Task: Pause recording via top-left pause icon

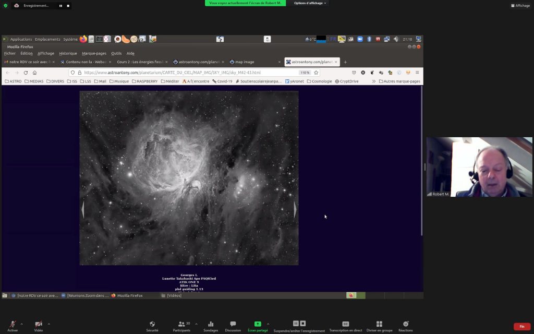Action: 60,6
